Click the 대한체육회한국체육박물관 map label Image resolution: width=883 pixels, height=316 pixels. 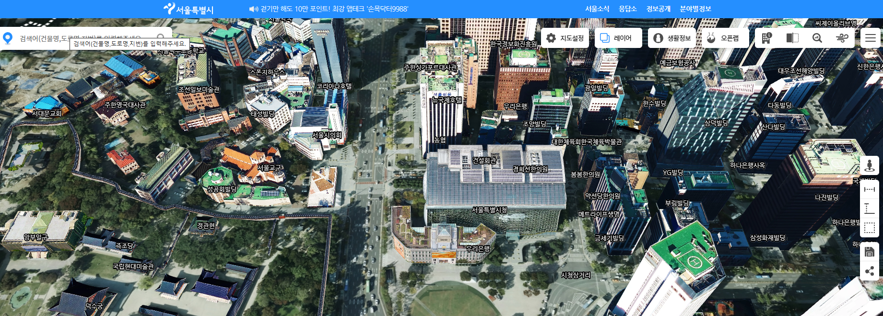(x=587, y=142)
